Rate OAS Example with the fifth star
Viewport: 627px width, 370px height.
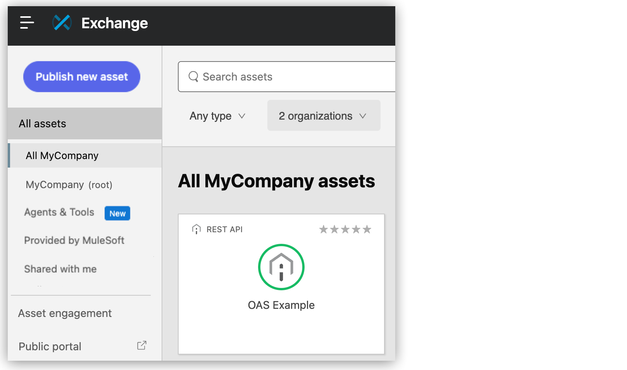367,229
